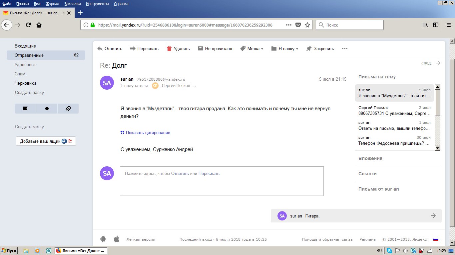Open Firefox home page icon
The height and width of the screenshot is (255, 455).
[x=39, y=25]
